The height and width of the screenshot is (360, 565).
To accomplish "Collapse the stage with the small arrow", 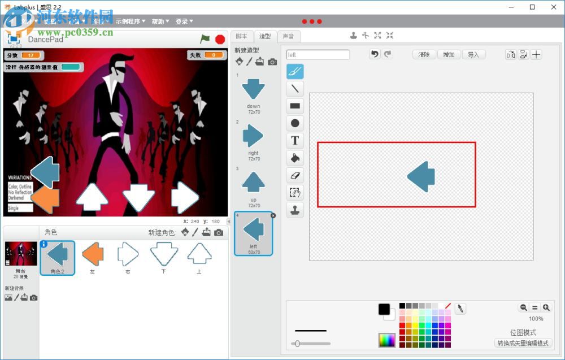I will point(228,222).
